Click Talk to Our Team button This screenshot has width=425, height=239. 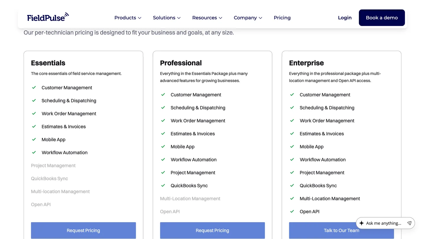pyautogui.click(x=341, y=230)
